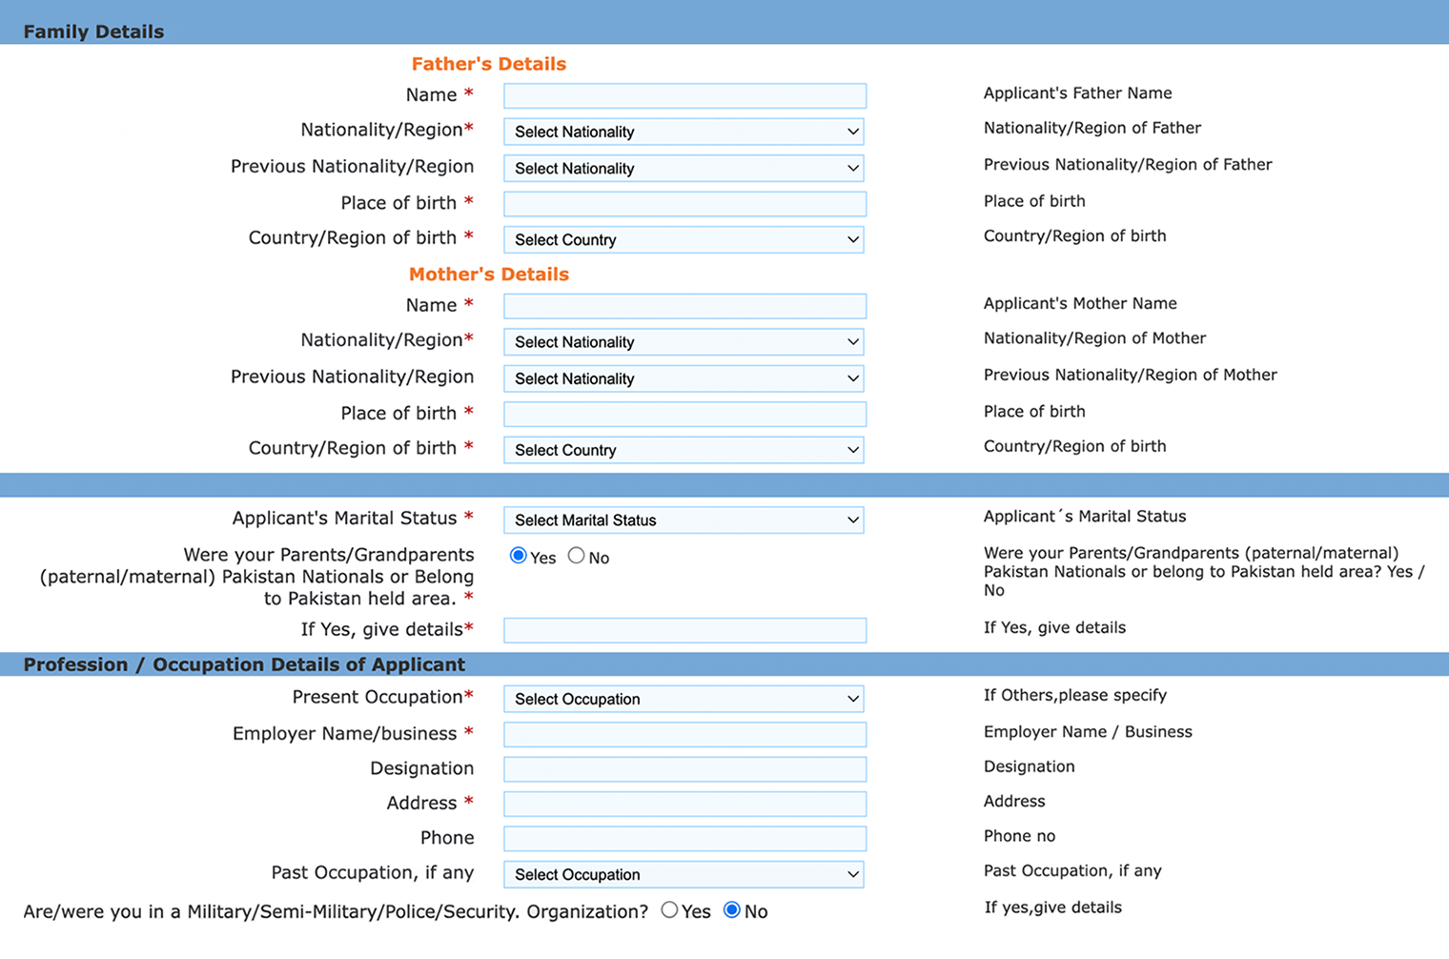
Task: Expand Father's Country/Region of birth dropdown
Action: tap(684, 240)
